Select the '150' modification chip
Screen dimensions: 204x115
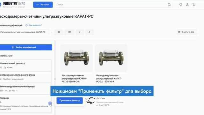point(69,32)
